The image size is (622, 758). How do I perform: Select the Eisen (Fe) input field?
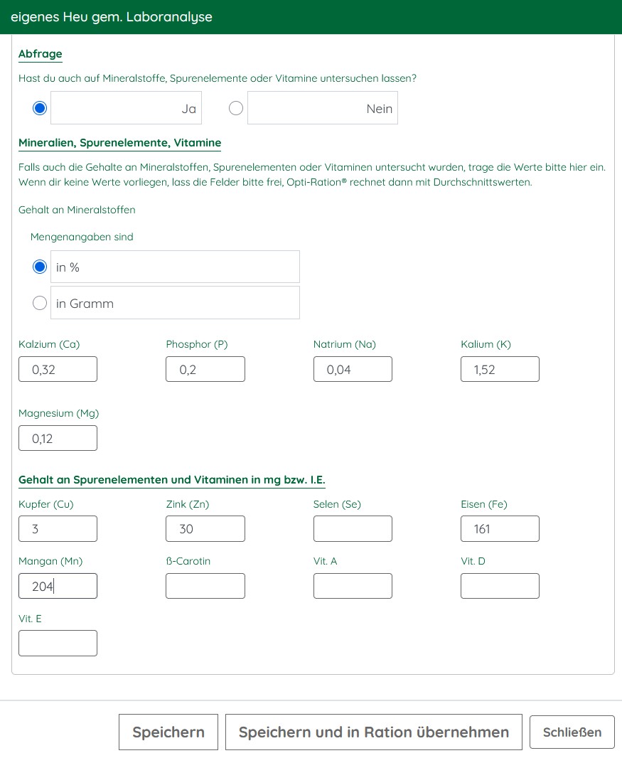point(500,528)
